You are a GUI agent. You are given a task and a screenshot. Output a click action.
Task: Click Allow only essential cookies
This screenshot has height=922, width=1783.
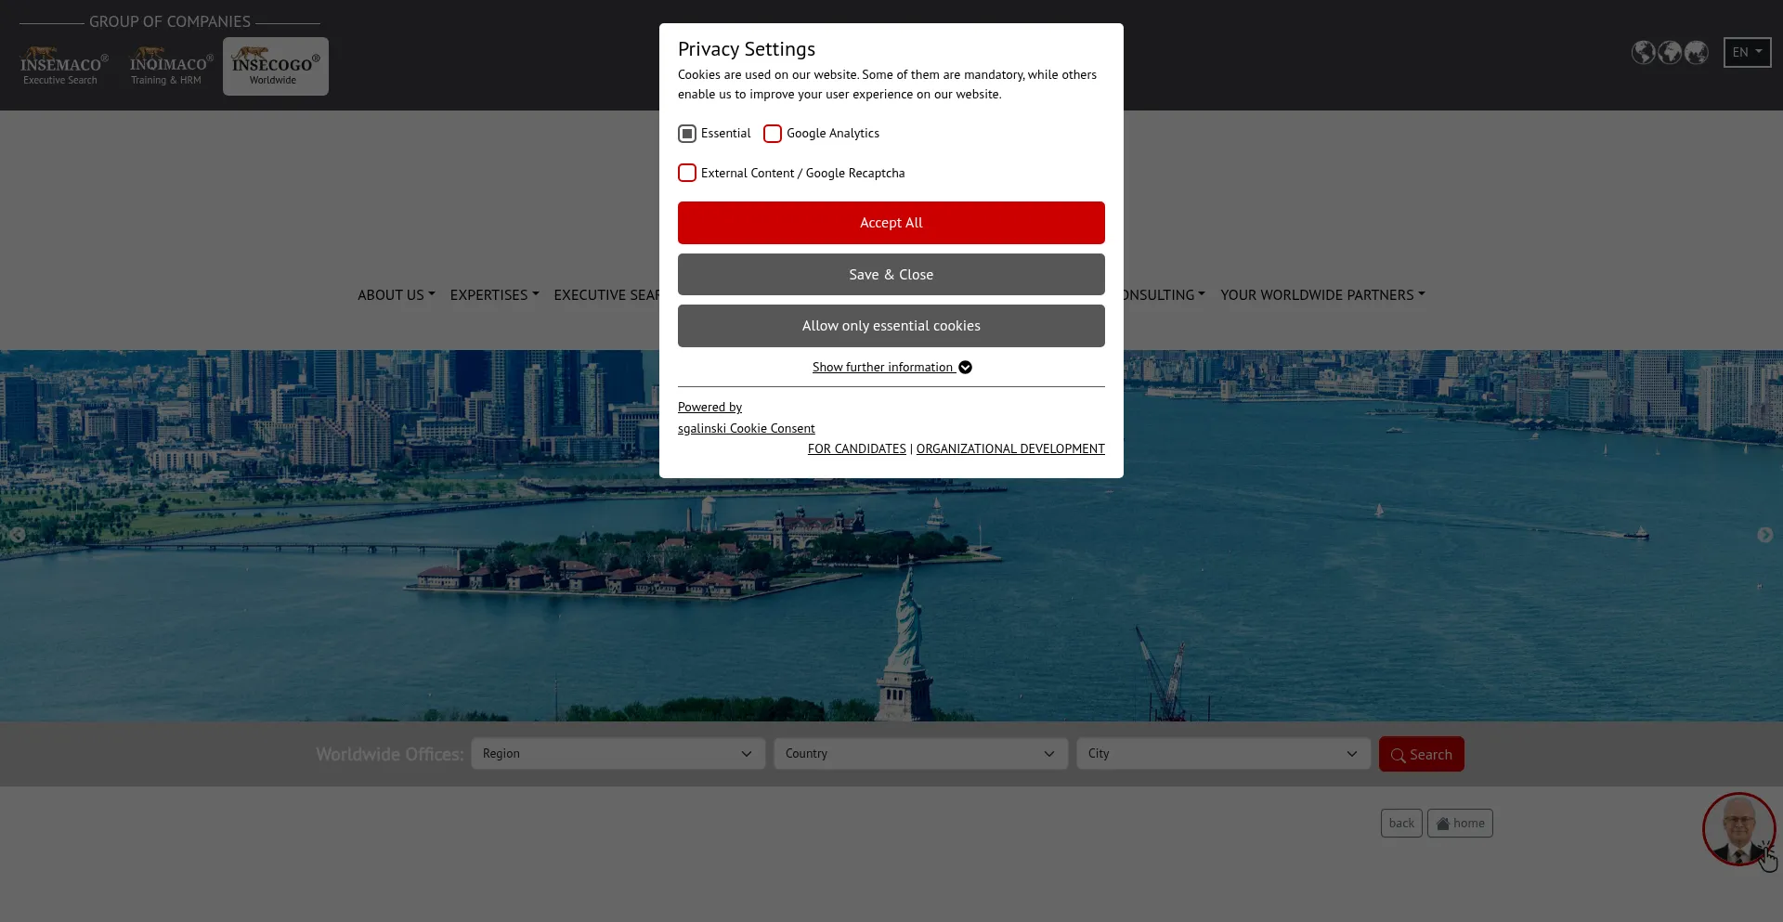click(x=891, y=326)
